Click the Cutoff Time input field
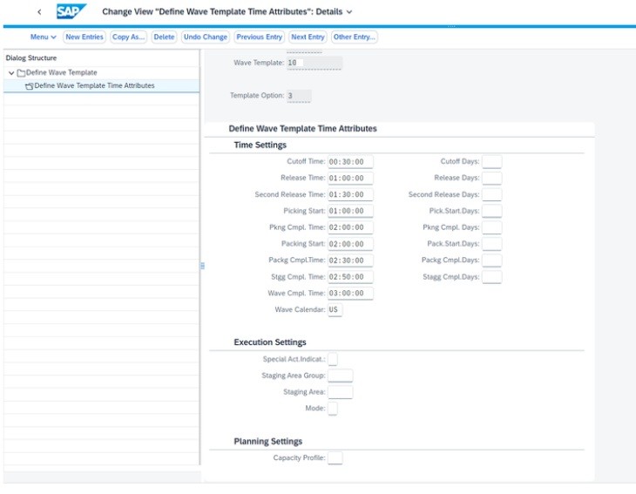 350,162
